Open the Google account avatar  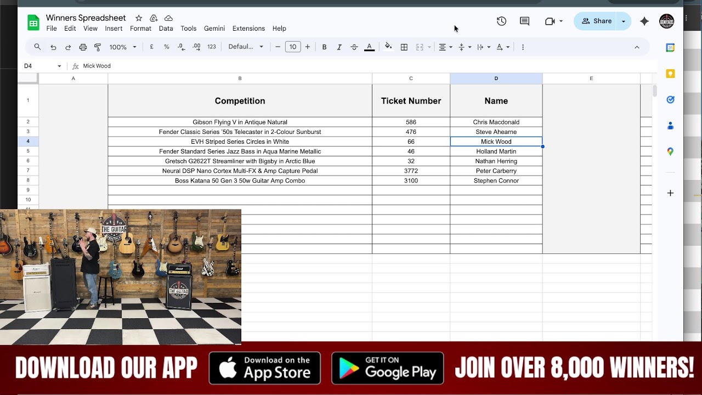(666, 21)
